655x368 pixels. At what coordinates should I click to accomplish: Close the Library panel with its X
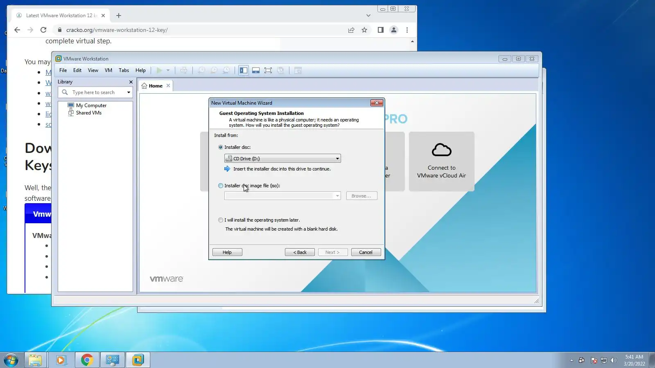pyautogui.click(x=131, y=82)
